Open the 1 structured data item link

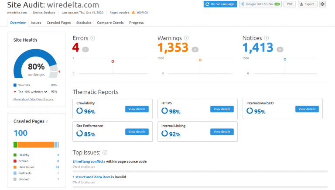(x=92, y=177)
